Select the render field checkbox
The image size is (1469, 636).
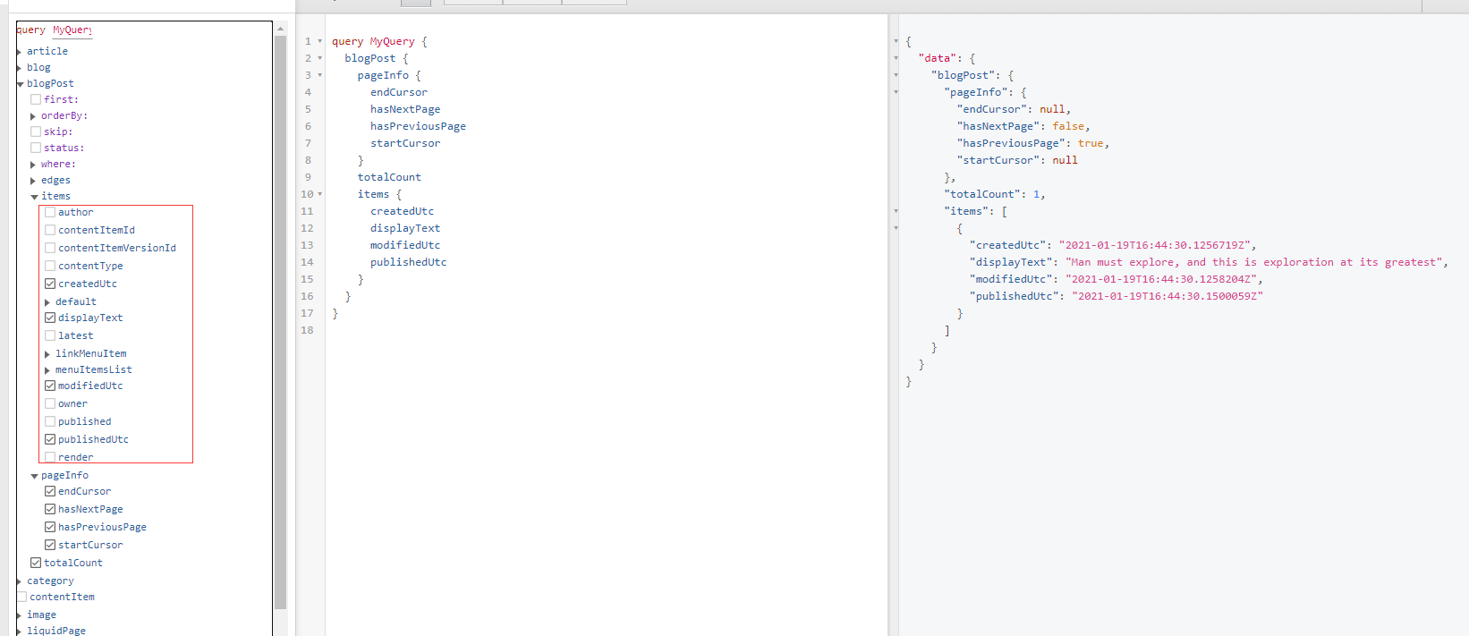[x=50, y=457]
